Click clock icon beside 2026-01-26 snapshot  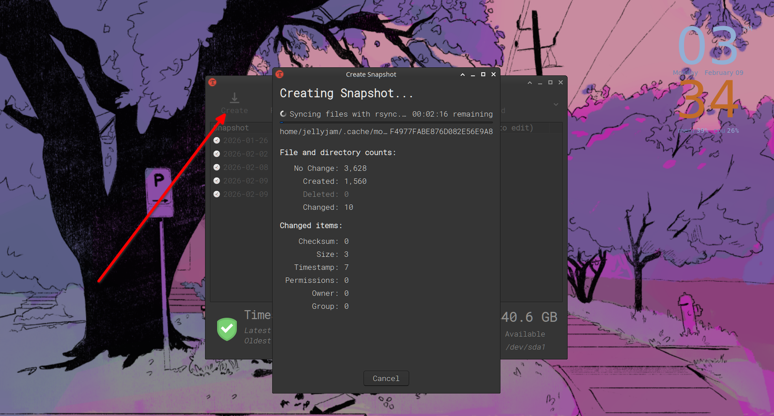[217, 140]
